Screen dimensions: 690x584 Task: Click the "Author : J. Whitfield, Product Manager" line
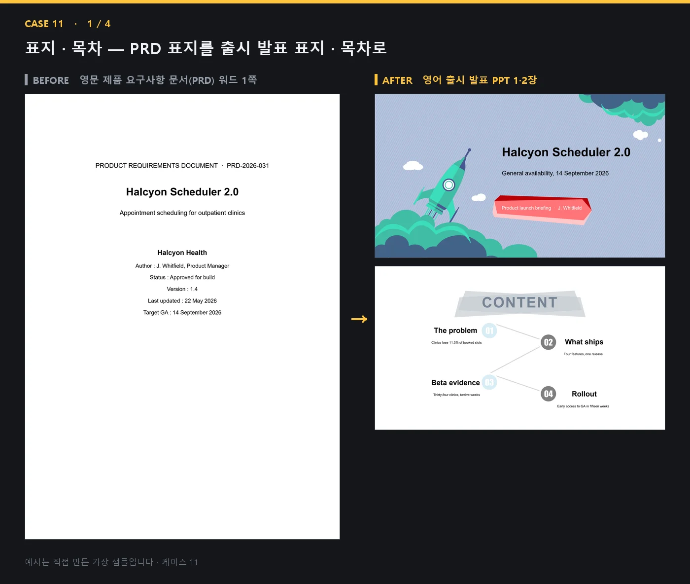point(182,266)
